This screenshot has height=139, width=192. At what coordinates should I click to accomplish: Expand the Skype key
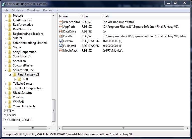point(5,48)
